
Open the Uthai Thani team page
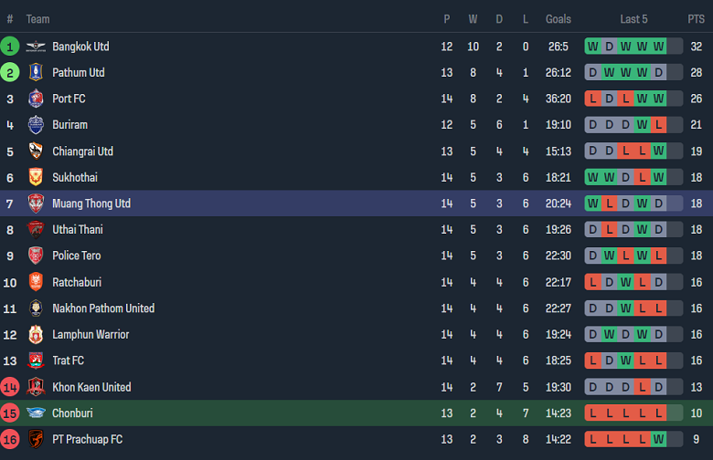pos(78,230)
